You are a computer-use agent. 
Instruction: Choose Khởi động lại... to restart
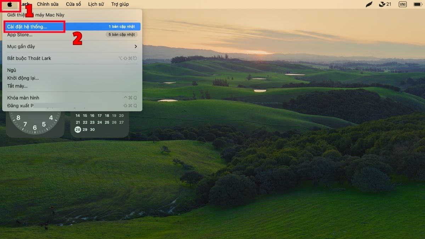pos(72,78)
